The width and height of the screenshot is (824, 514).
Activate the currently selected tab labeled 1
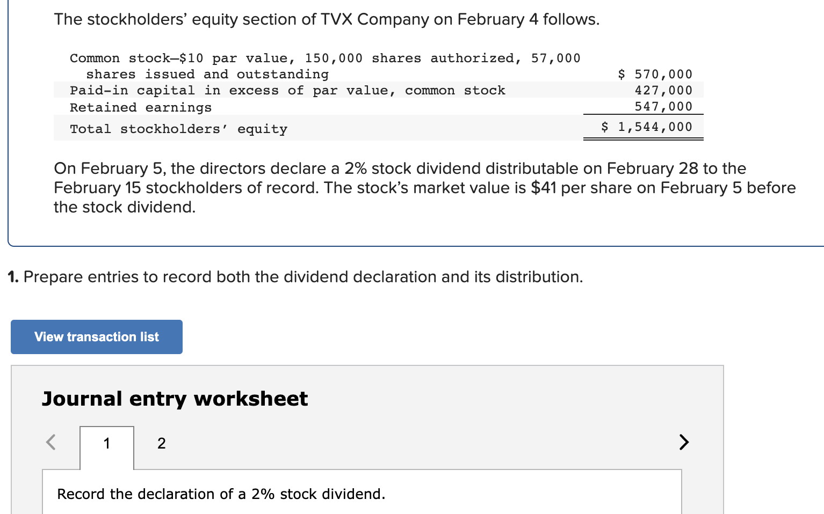tap(106, 443)
